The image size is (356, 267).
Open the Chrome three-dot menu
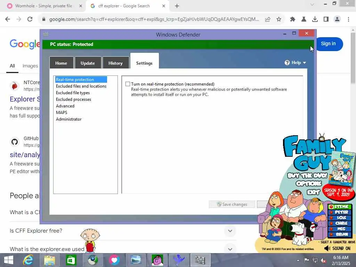pyautogui.click(x=348, y=19)
